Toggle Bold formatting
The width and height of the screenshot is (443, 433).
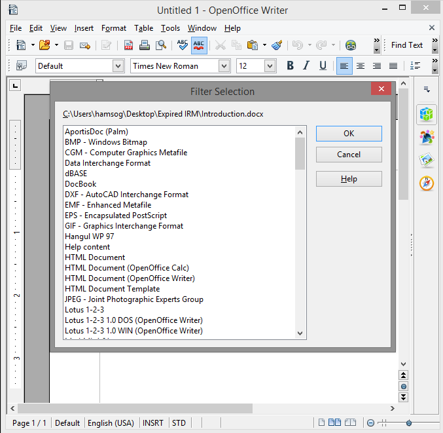point(290,66)
